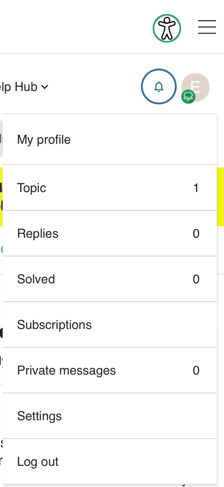Expand the Help Hub dropdown chevron
The height and width of the screenshot is (487, 224).
pyautogui.click(x=45, y=87)
